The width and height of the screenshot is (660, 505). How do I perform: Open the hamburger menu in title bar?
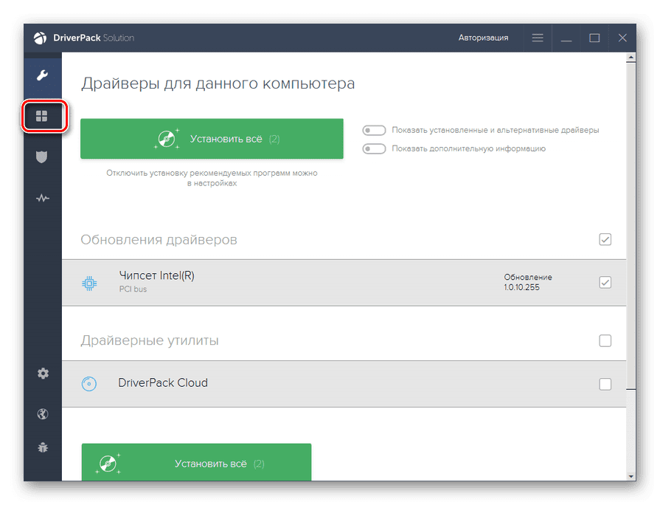tap(538, 38)
